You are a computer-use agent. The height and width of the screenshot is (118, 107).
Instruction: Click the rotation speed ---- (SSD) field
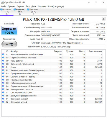tap(98, 31)
